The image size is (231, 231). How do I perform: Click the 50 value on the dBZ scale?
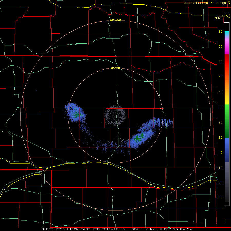(220, 77)
